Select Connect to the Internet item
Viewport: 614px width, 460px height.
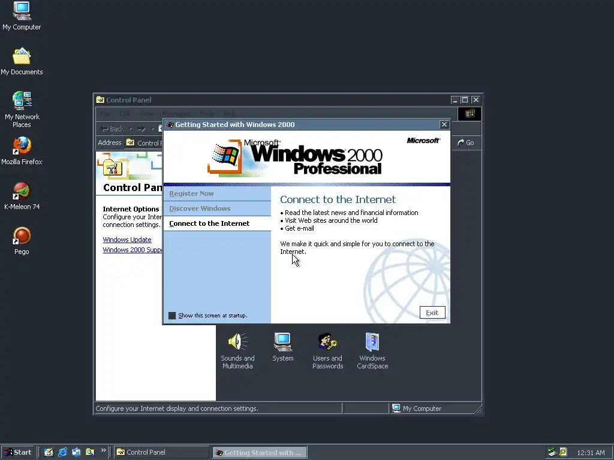(x=217, y=223)
